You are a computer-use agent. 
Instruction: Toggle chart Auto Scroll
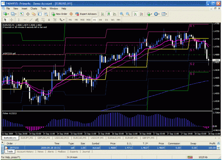click(x=135, y=14)
